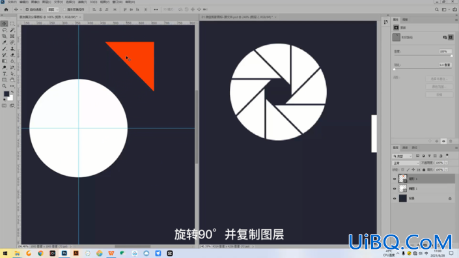Open the collapsed History panel icon
This screenshot has width=459, height=258.
[x=385, y=22]
